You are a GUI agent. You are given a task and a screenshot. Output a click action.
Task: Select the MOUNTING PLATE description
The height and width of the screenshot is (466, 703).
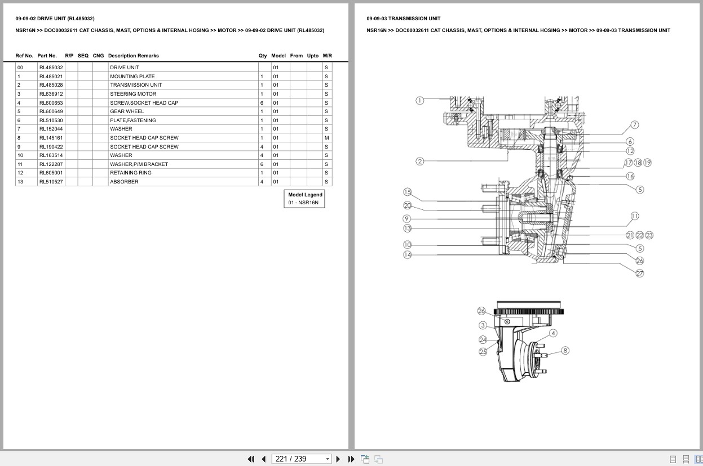pyautogui.click(x=132, y=77)
